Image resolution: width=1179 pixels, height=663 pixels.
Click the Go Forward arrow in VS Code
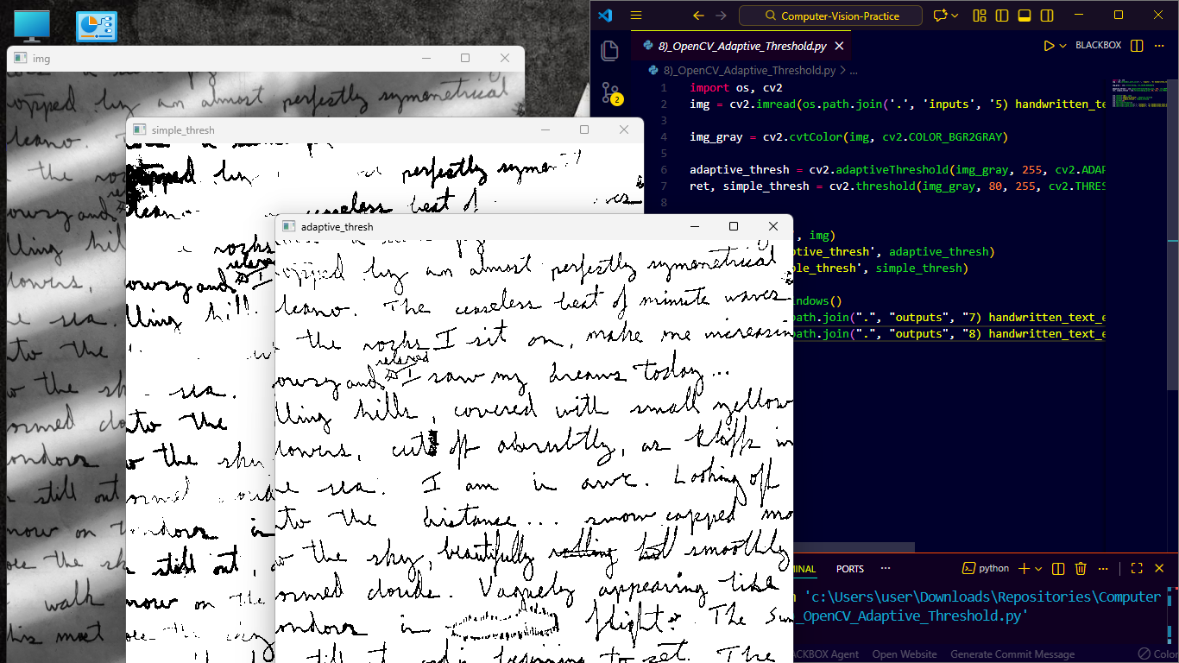(x=722, y=16)
